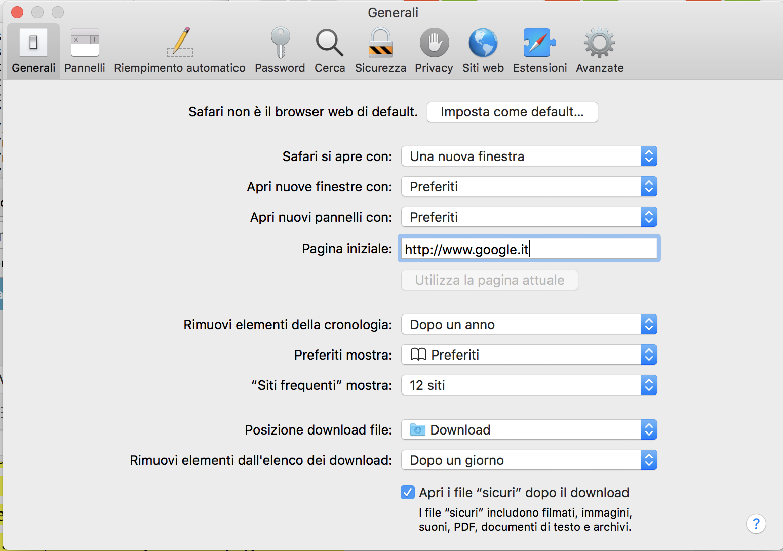Click Utilizza la pagina attuale button

click(x=490, y=280)
